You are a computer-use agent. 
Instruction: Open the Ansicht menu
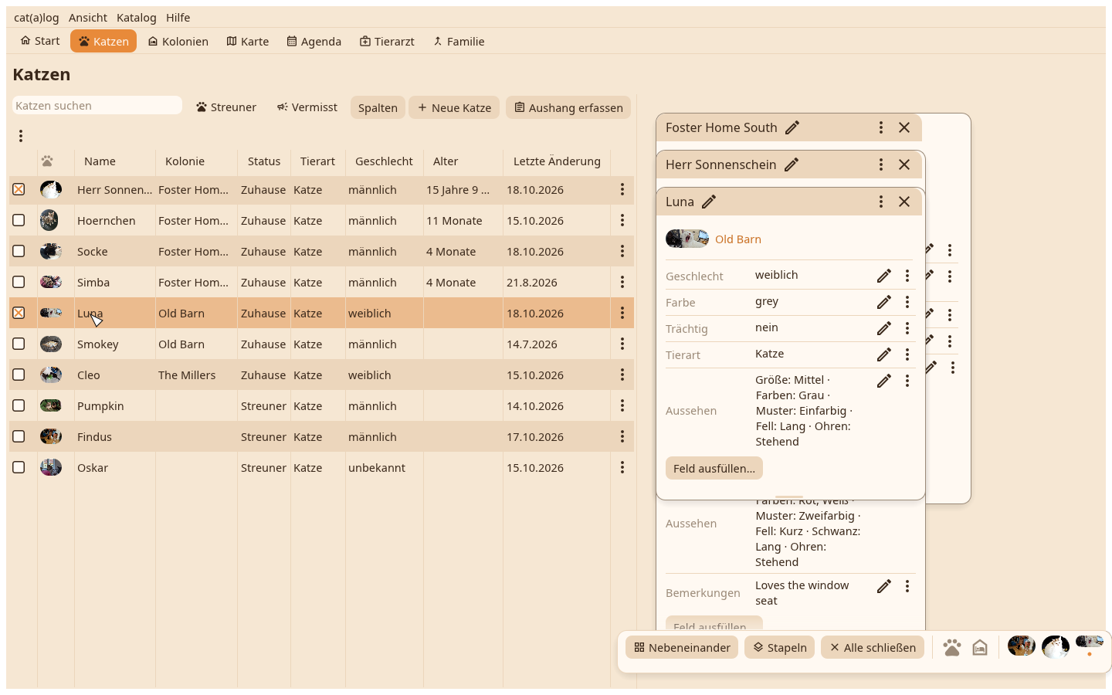coord(88,18)
